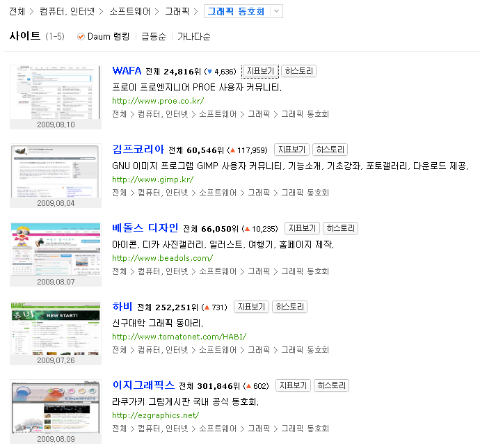Click the red up arrow beside 117,959
The height and width of the screenshot is (448, 480).
pos(232,150)
